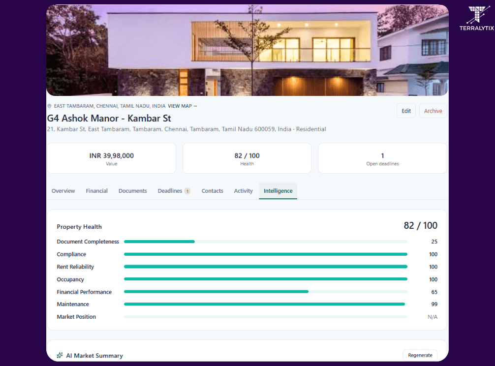Image resolution: width=495 pixels, height=366 pixels.
Task: Click the Maintenance progress bar
Action: 266,304
